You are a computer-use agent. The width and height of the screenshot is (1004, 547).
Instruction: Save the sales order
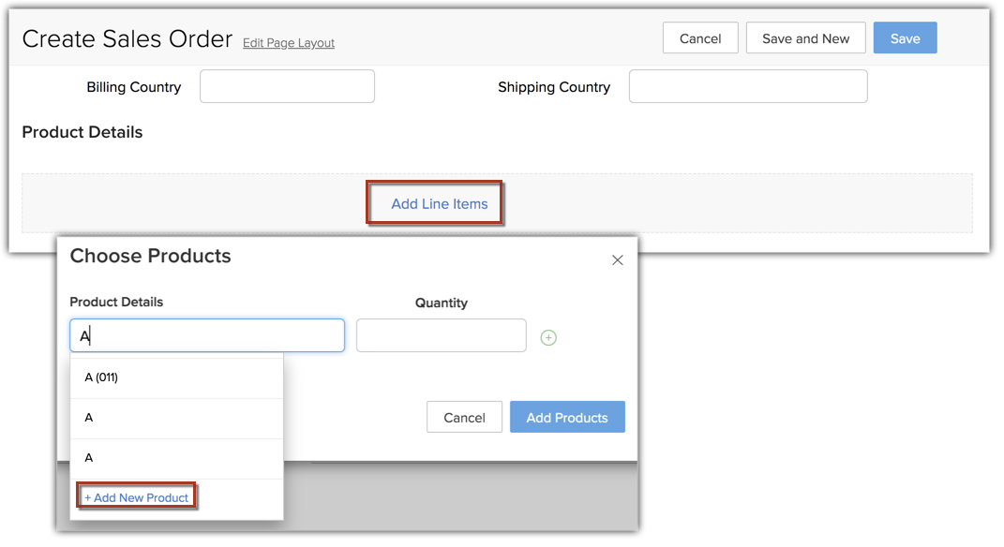point(905,38)
